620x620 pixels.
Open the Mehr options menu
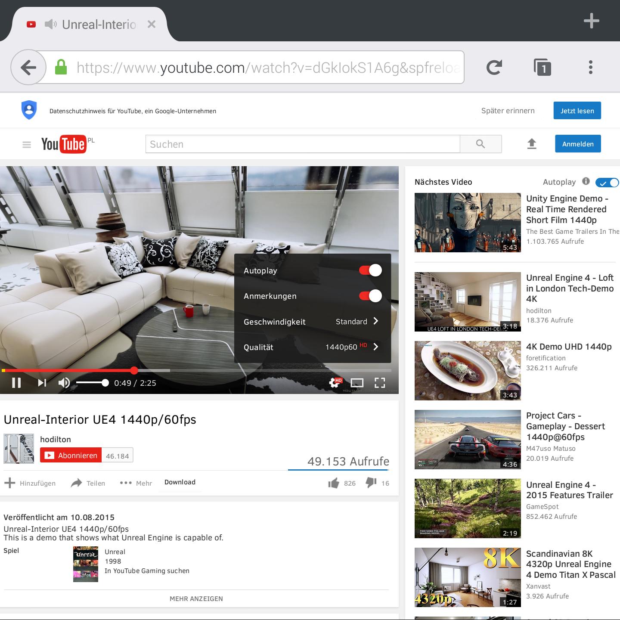click(x=136, y=483)
